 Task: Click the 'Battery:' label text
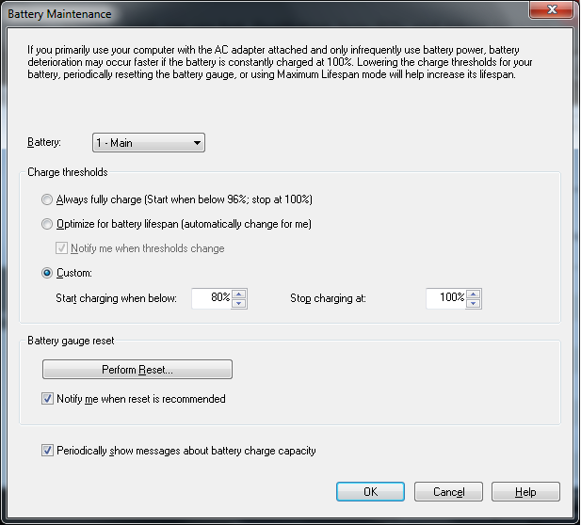[x=44, y=142]
